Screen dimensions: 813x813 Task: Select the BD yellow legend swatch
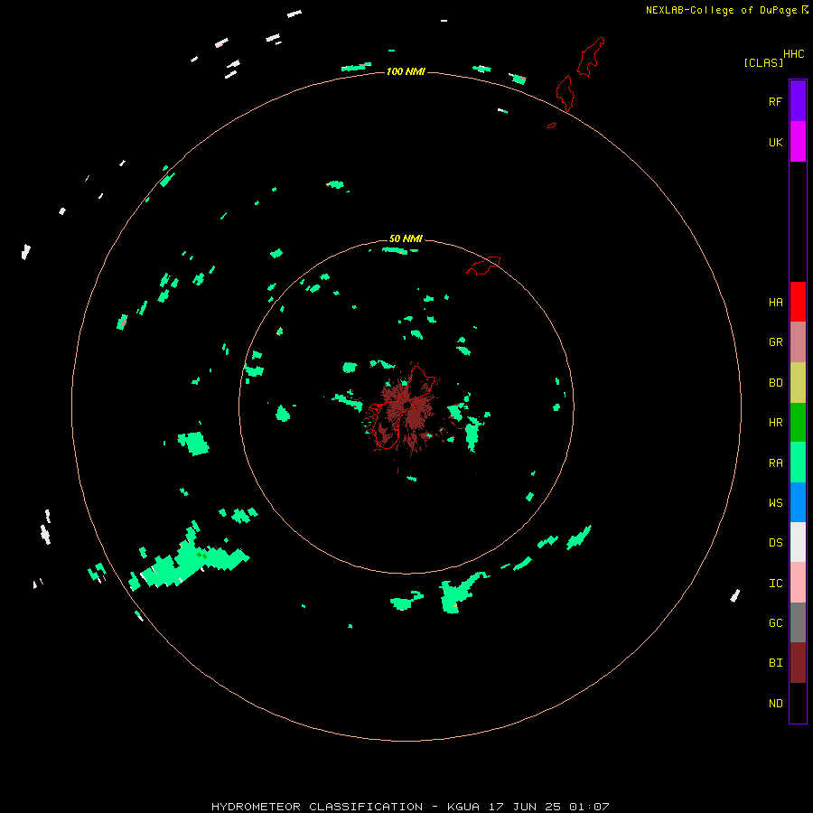(x=798, y=382)
